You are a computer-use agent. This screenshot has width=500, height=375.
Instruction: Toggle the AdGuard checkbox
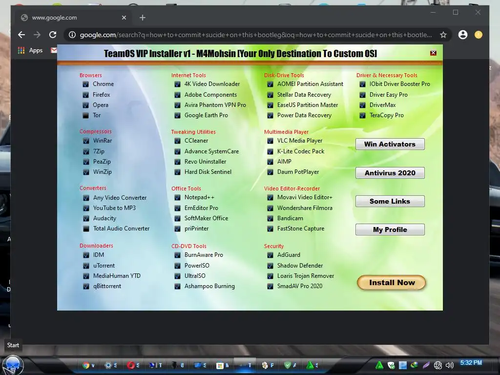tap(270, 255)
